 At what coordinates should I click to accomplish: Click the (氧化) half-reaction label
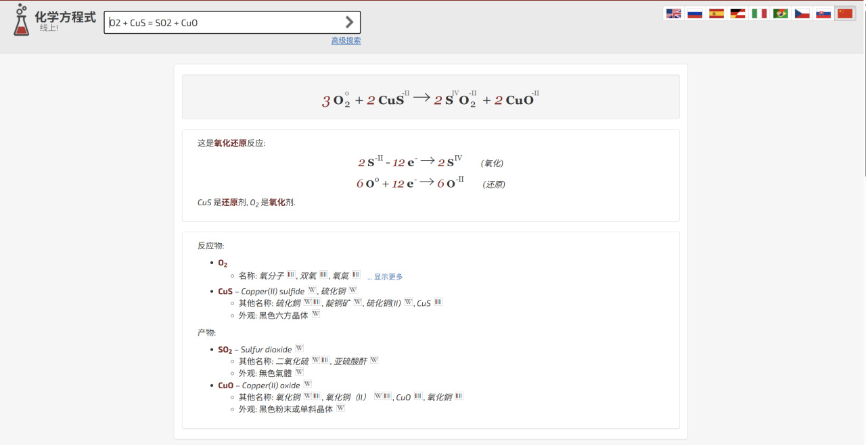[x=492, y=163]
